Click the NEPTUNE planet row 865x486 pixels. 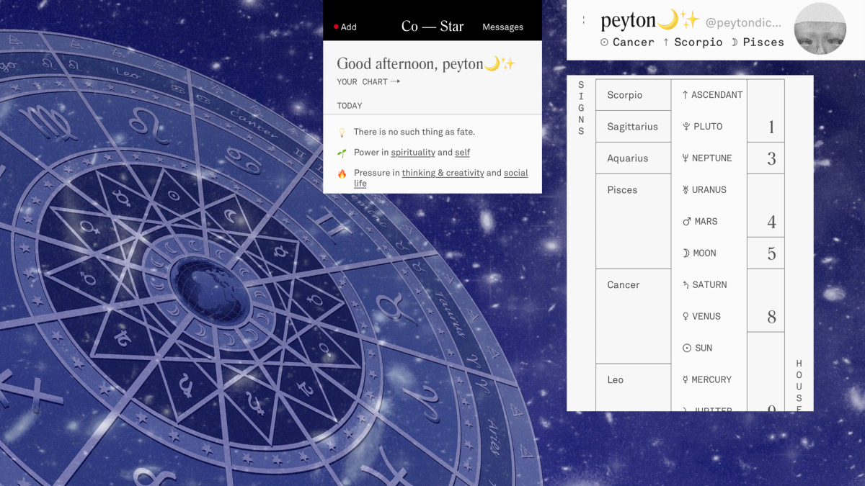pyautogui.click(x=706, y=158)
